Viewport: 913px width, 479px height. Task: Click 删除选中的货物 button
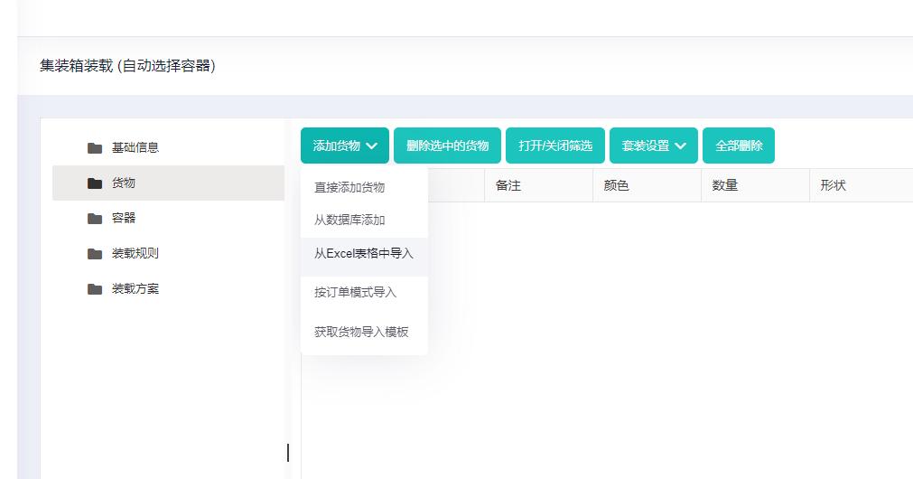click(x=447, y=146)
